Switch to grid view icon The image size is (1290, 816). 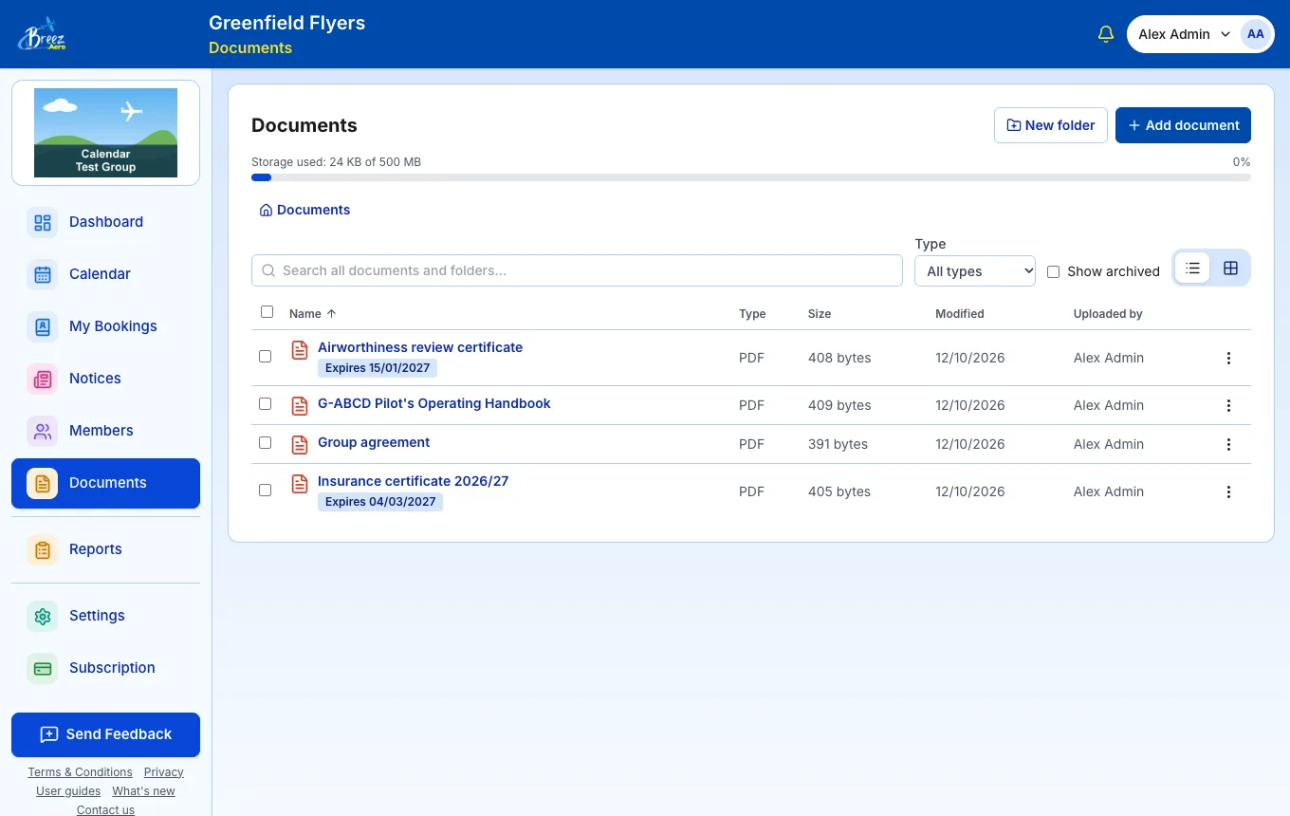(x=1230, y=269)
